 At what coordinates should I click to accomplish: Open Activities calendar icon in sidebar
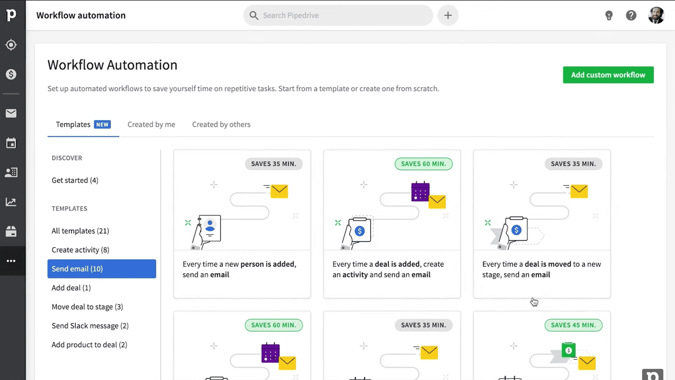11,143
